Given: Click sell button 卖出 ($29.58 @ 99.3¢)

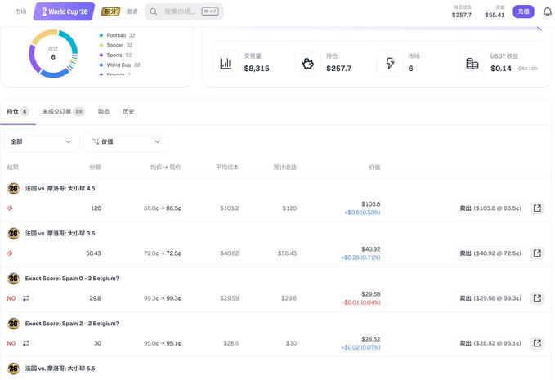Looking at the screenshot, I should coord(490,298).
